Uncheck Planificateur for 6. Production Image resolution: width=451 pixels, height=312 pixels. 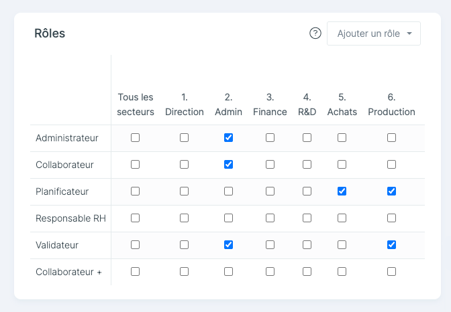391,191
